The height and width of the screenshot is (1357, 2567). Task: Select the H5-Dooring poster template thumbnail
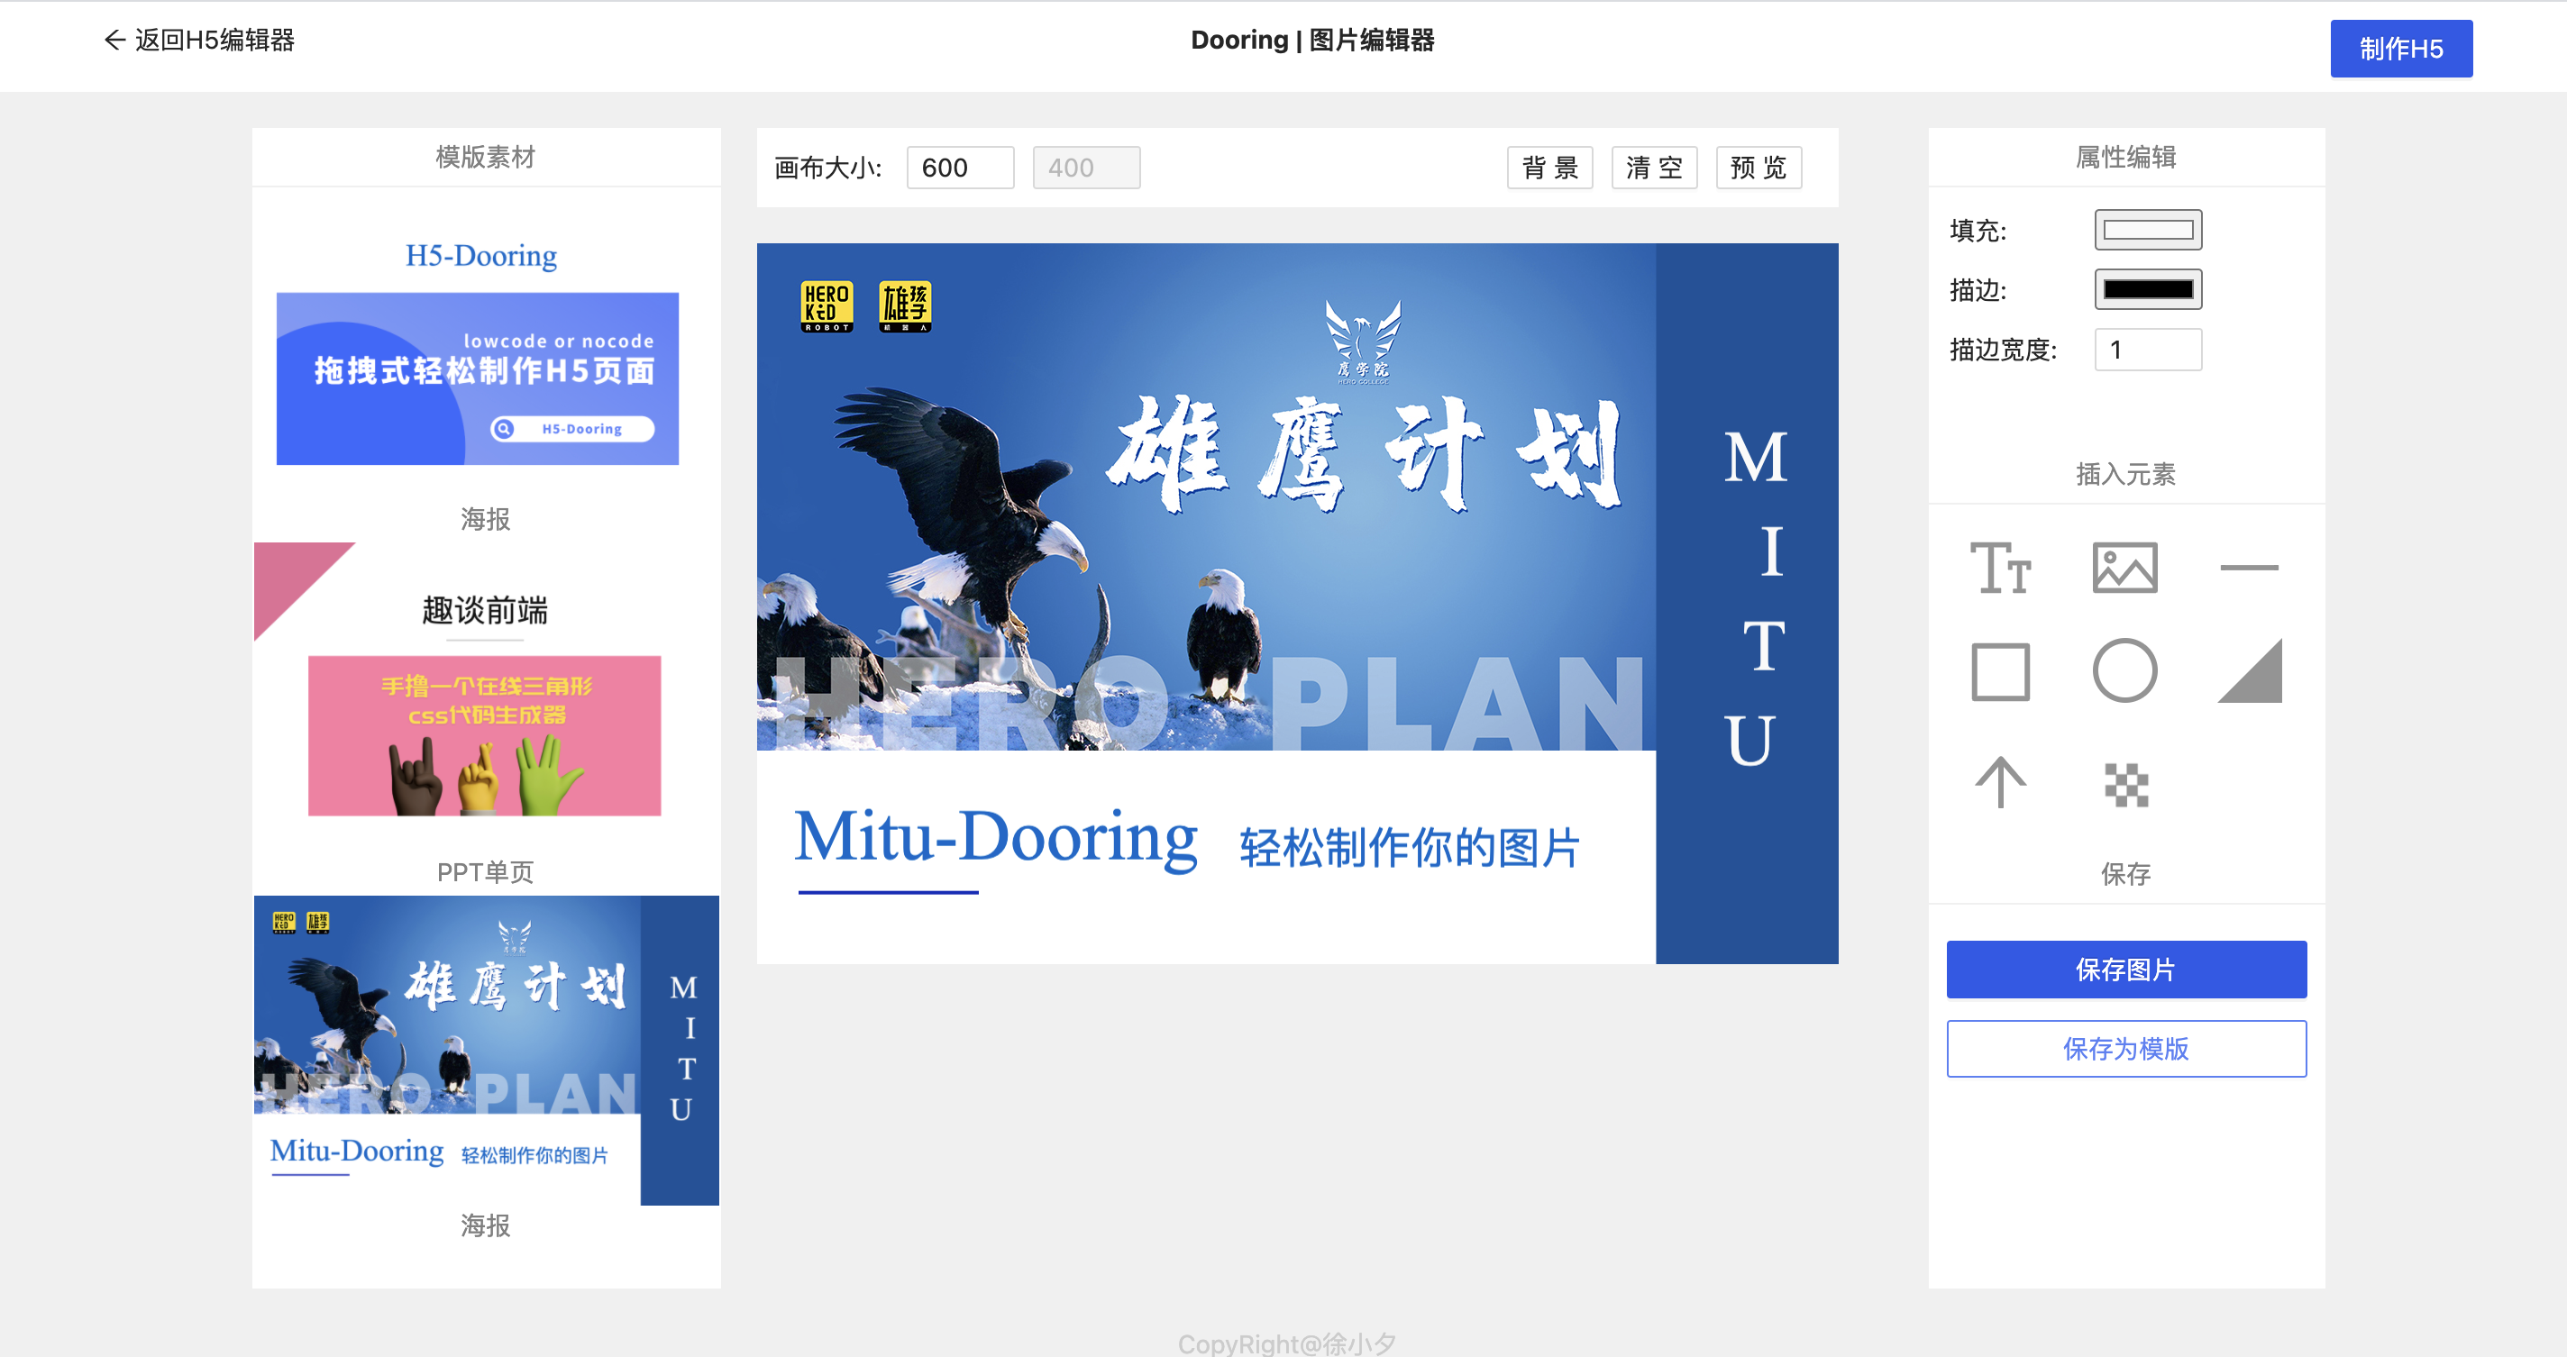[x=478, y=378]
